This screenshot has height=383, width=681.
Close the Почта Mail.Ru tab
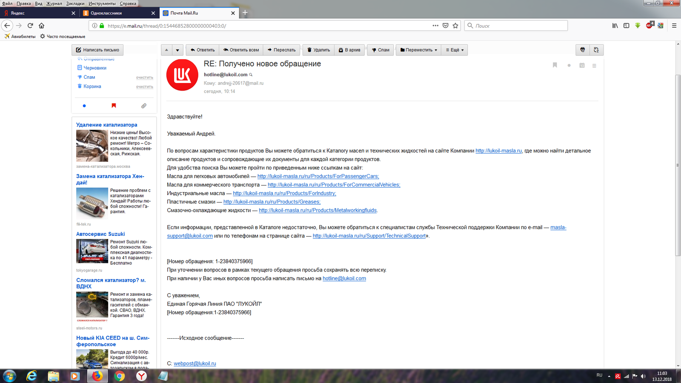(x=233, y=13)
